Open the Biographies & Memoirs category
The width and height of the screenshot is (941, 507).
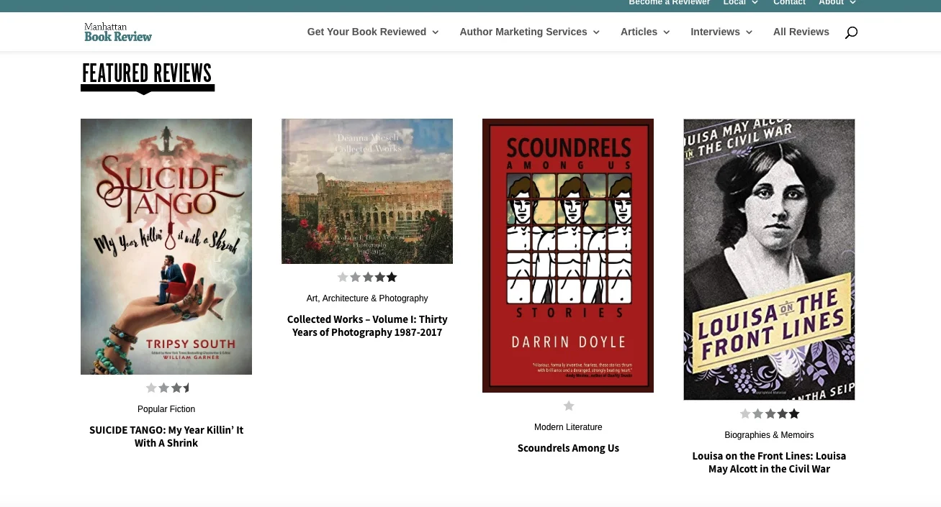[x=769, y=435]
